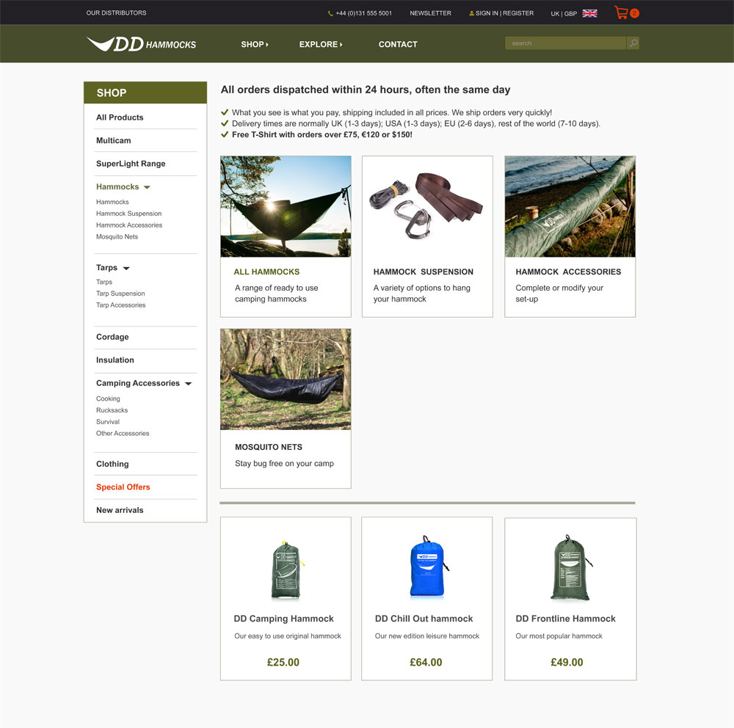Focus the search input field
Image resolution: width=734 pixels, height=728 pixels.
(x=565, y=43)
